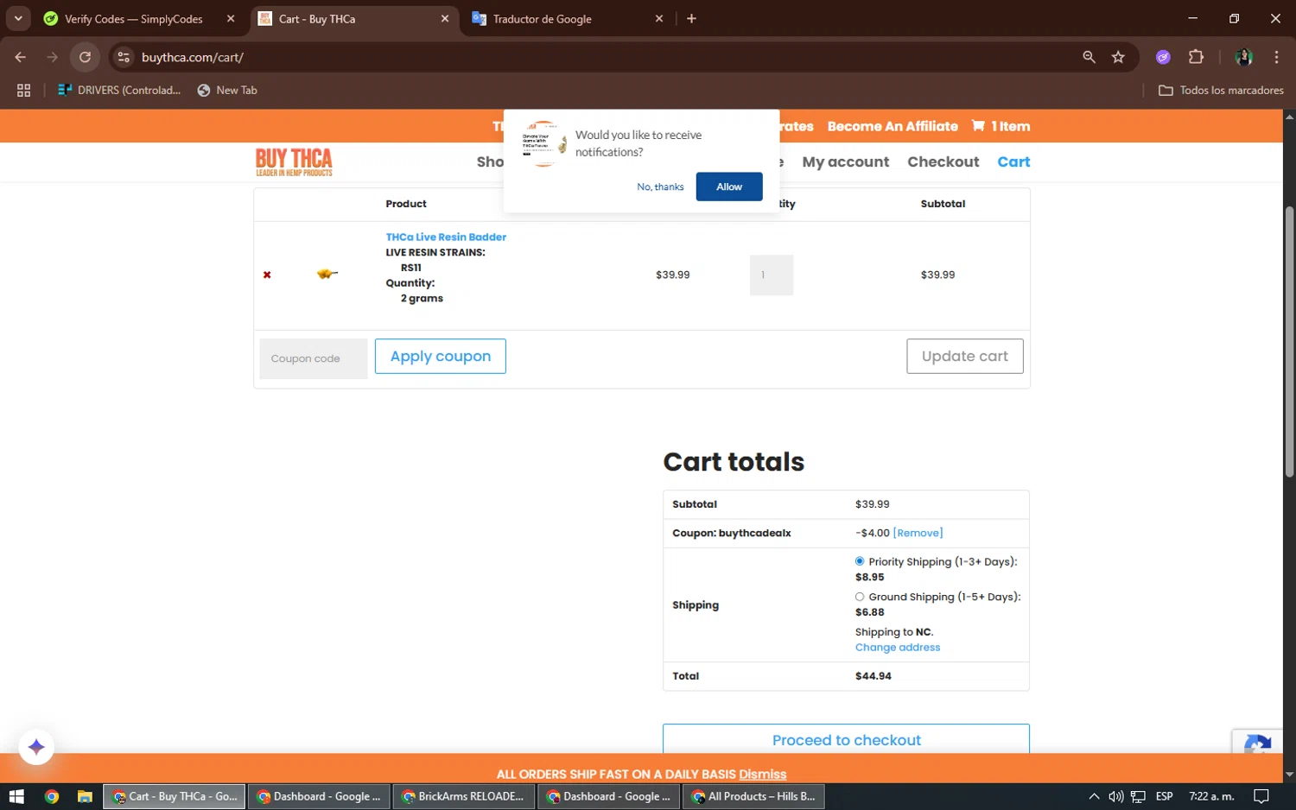Image resolution: width=1296 pixels, height=810 pixels.
Task: Allow notifications in the popup
Action: [x=729, y=187]
